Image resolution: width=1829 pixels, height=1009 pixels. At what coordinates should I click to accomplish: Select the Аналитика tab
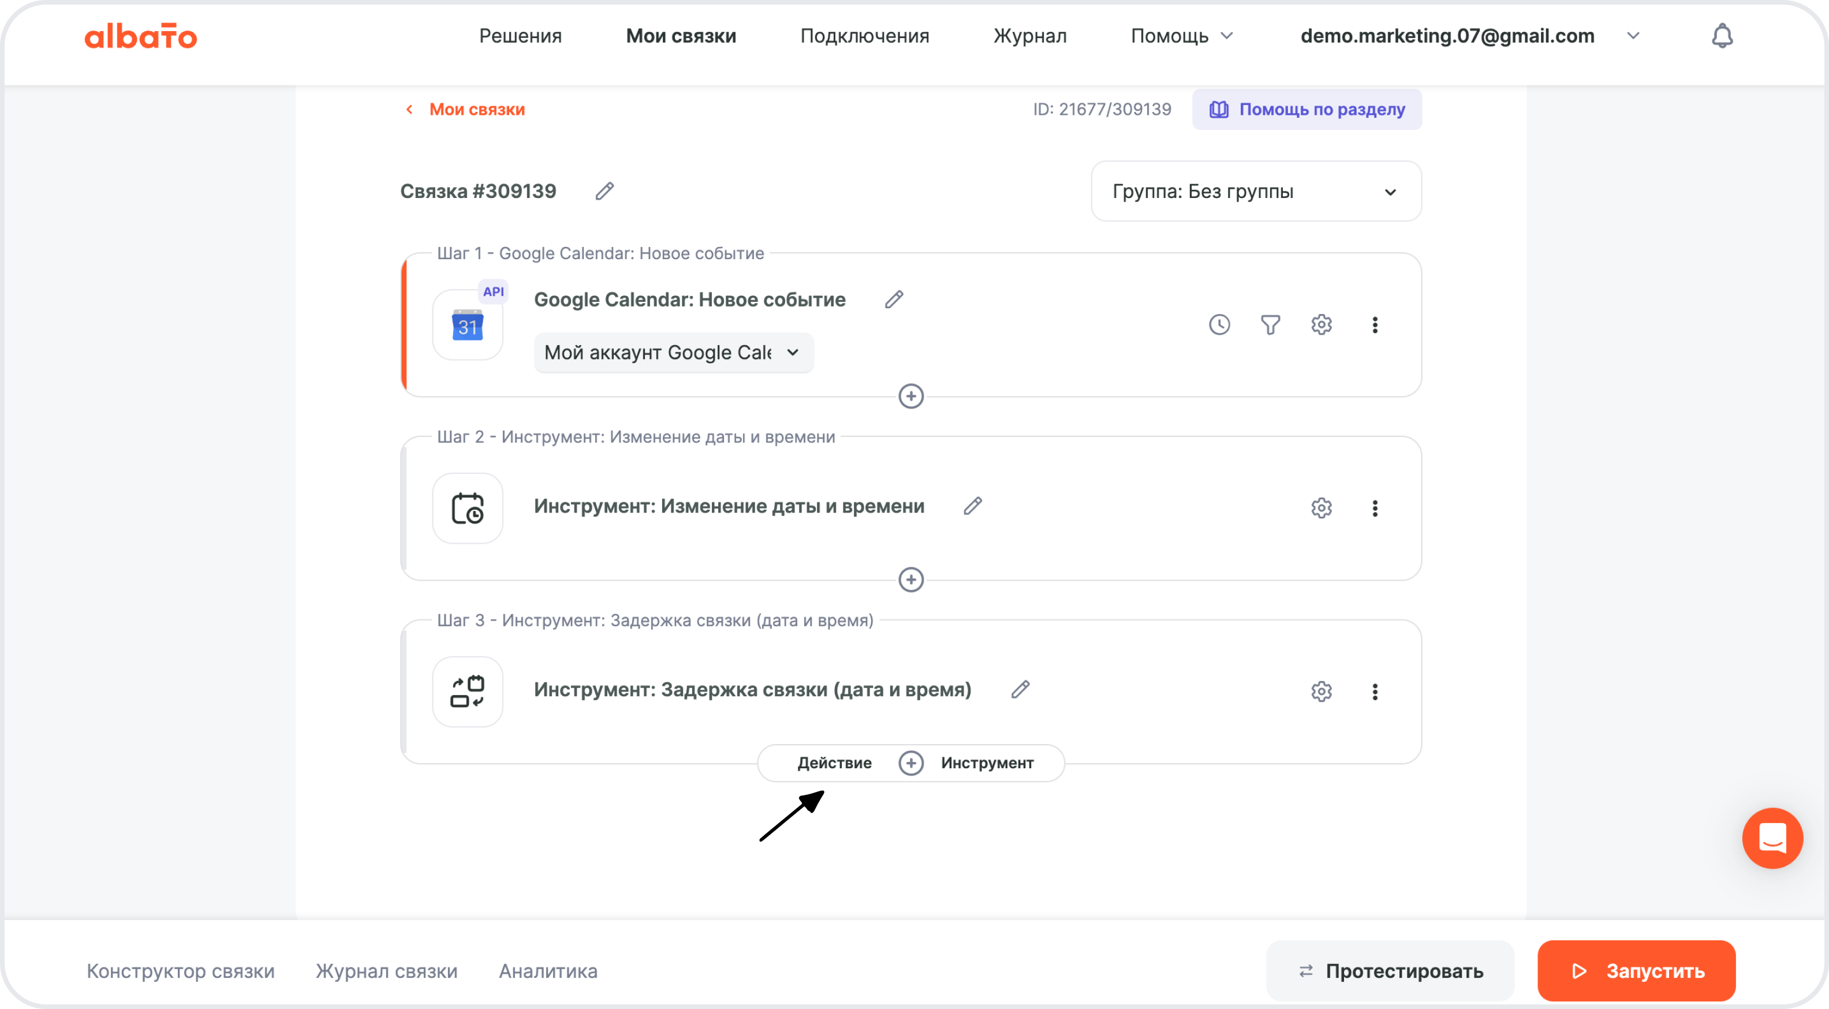coord(547,971)
